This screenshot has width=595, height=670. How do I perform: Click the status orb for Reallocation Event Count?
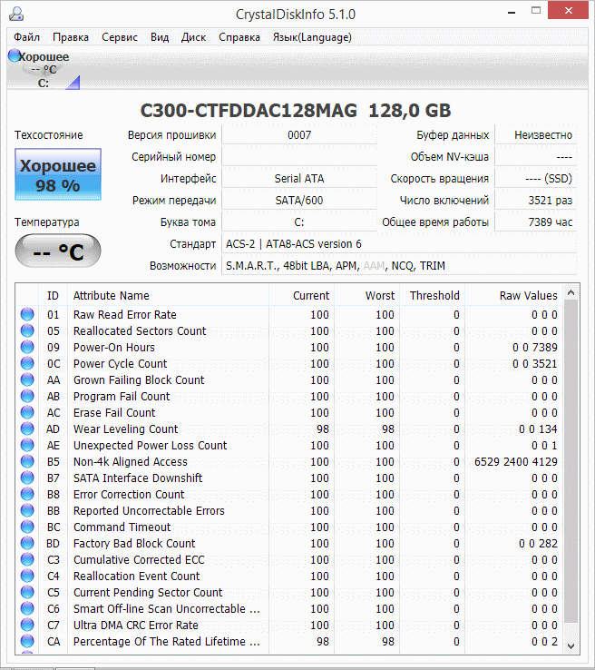coord(27,576)
